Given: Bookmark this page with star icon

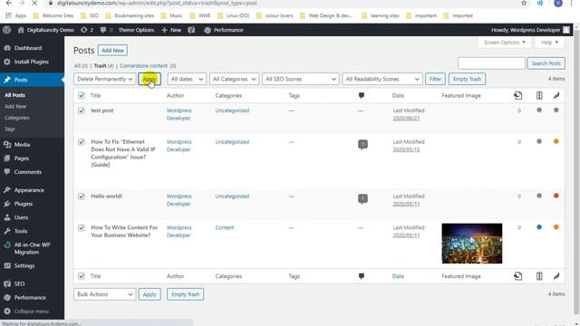Looking at the screenshot, I should pos(524,3).
